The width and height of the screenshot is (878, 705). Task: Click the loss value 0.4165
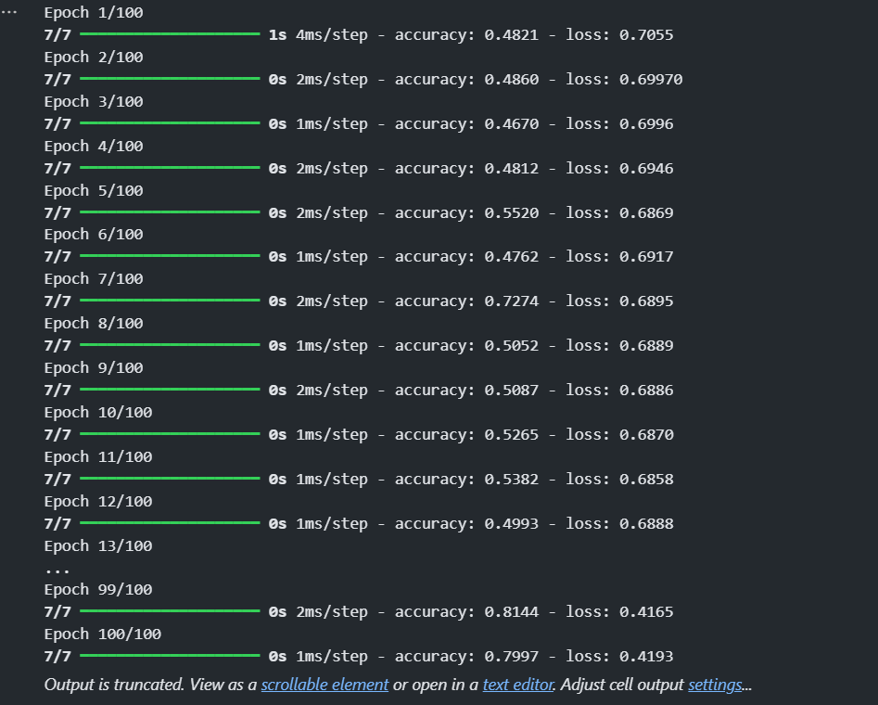pos(646,611)
